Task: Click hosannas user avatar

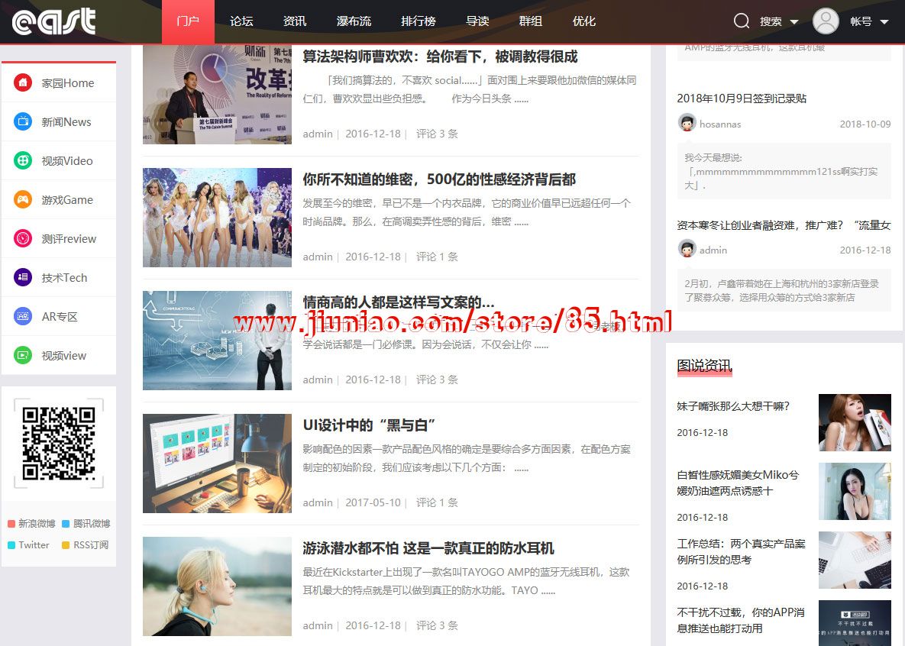Action: point(687,123)
